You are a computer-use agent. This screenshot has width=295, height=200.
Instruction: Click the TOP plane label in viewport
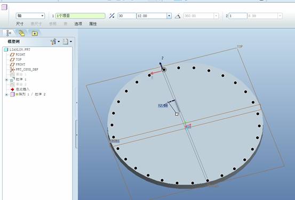point(240,46)
